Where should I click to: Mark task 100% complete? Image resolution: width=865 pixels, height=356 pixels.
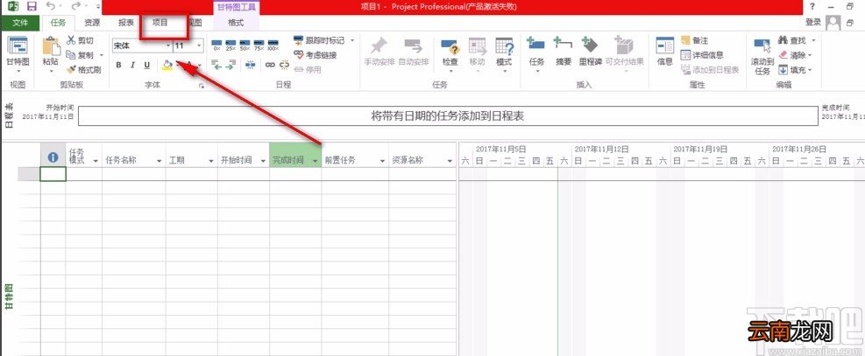pyautogui.click(x=272, y=45)
